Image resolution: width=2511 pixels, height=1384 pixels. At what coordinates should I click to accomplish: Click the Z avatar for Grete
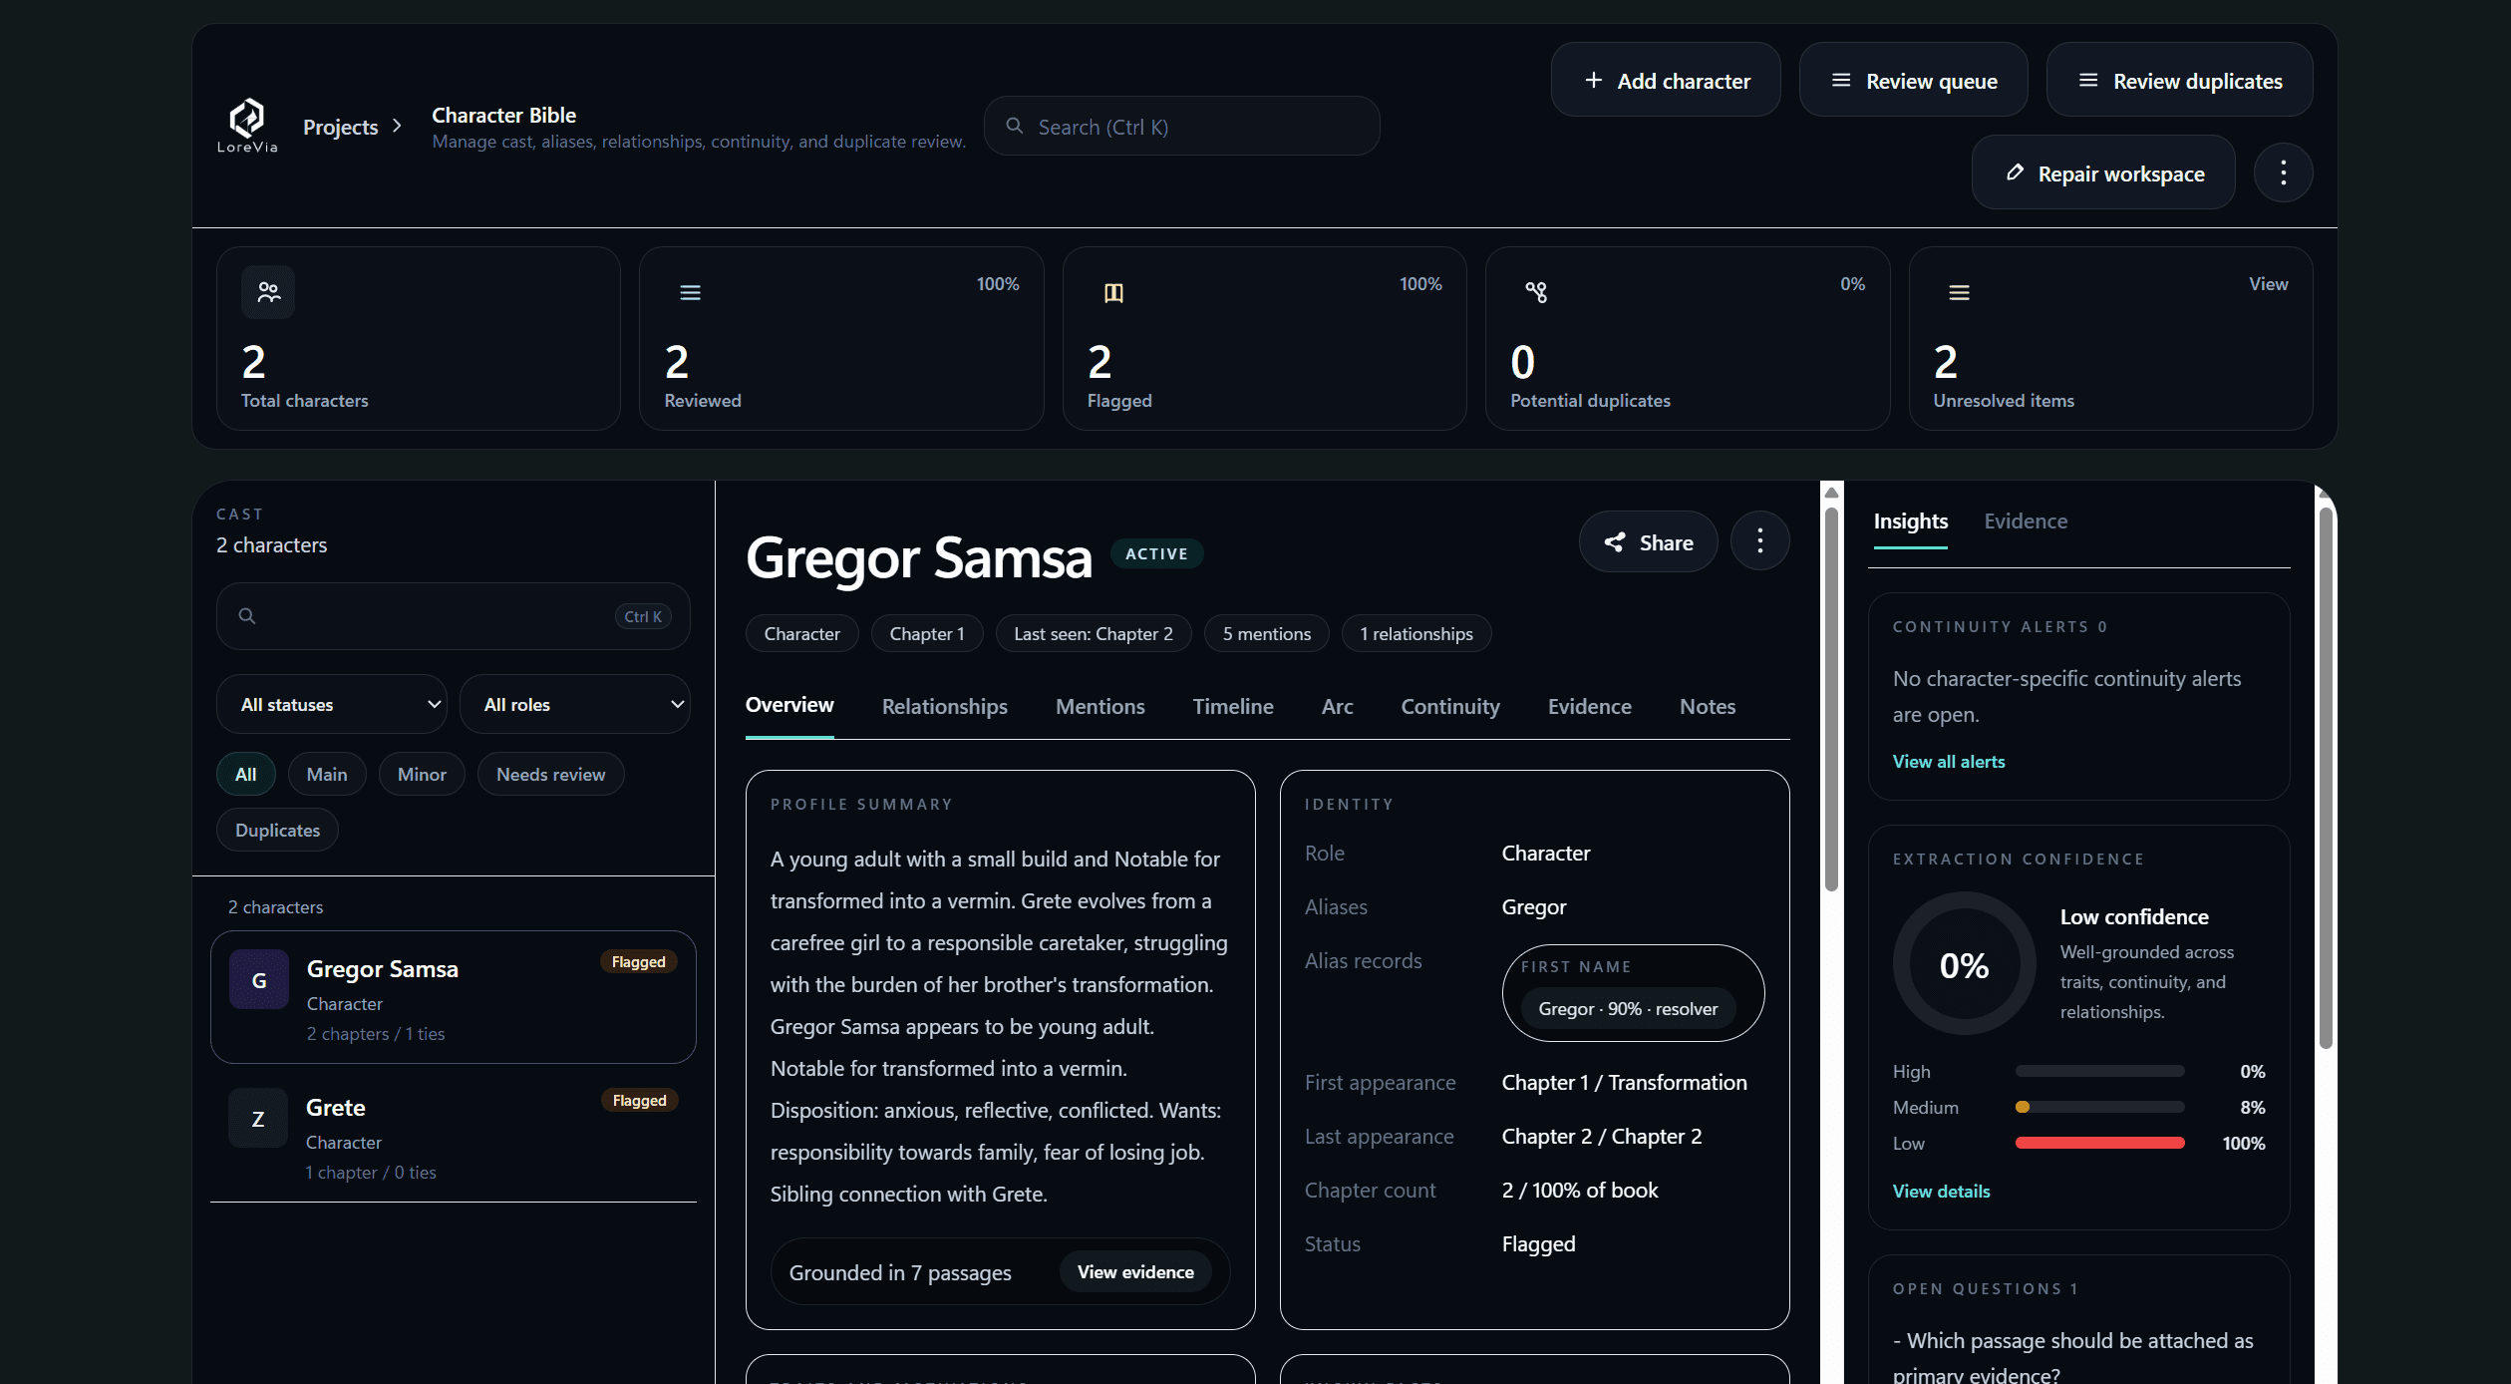(x=258, y=1119)
